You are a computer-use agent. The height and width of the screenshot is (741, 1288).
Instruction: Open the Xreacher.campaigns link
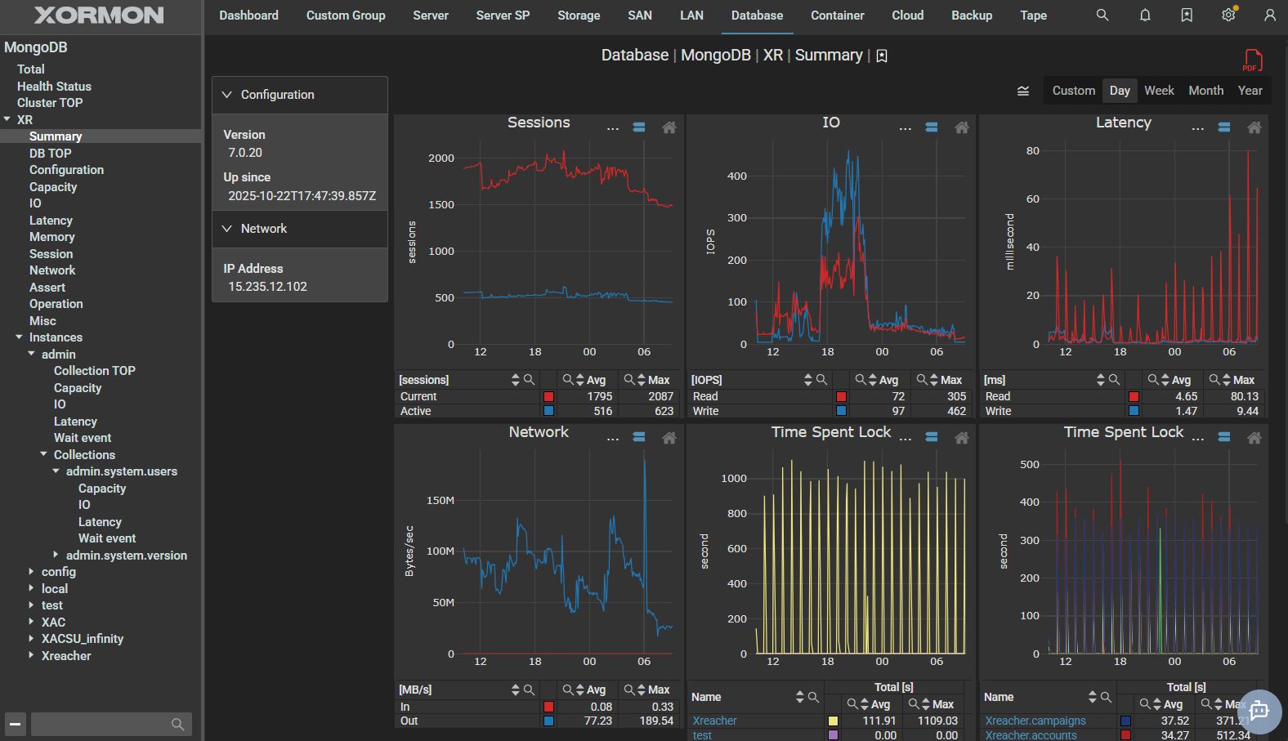[1035, 721]
